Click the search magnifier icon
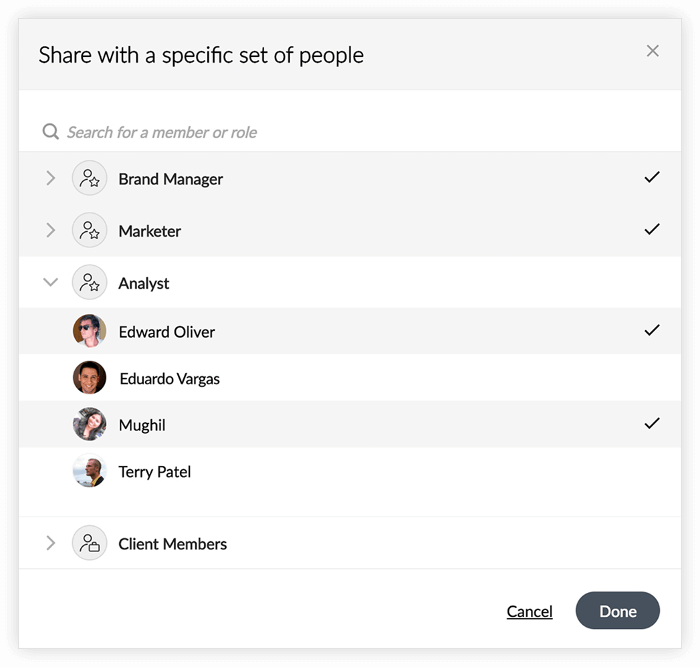Screen dimensions: 700x667 [50, 132]
